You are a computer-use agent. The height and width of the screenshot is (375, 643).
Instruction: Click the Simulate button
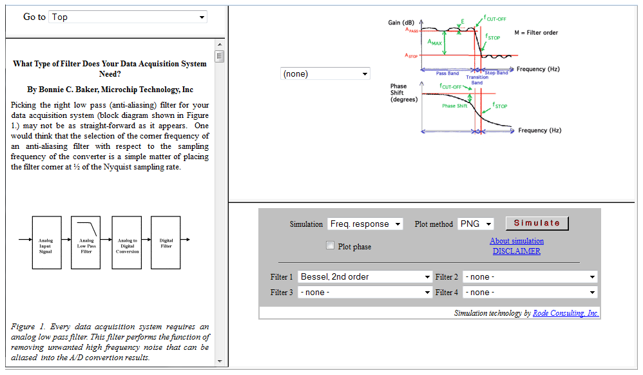tap(537, 223)
